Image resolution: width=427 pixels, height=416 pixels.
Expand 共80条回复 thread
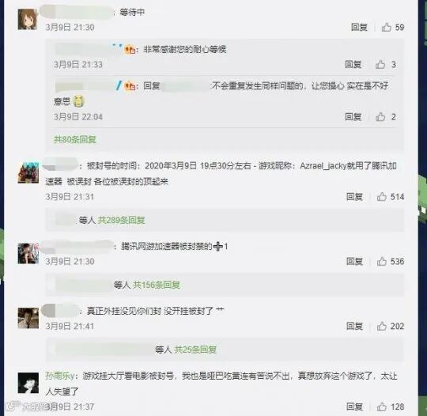point(75,139)
